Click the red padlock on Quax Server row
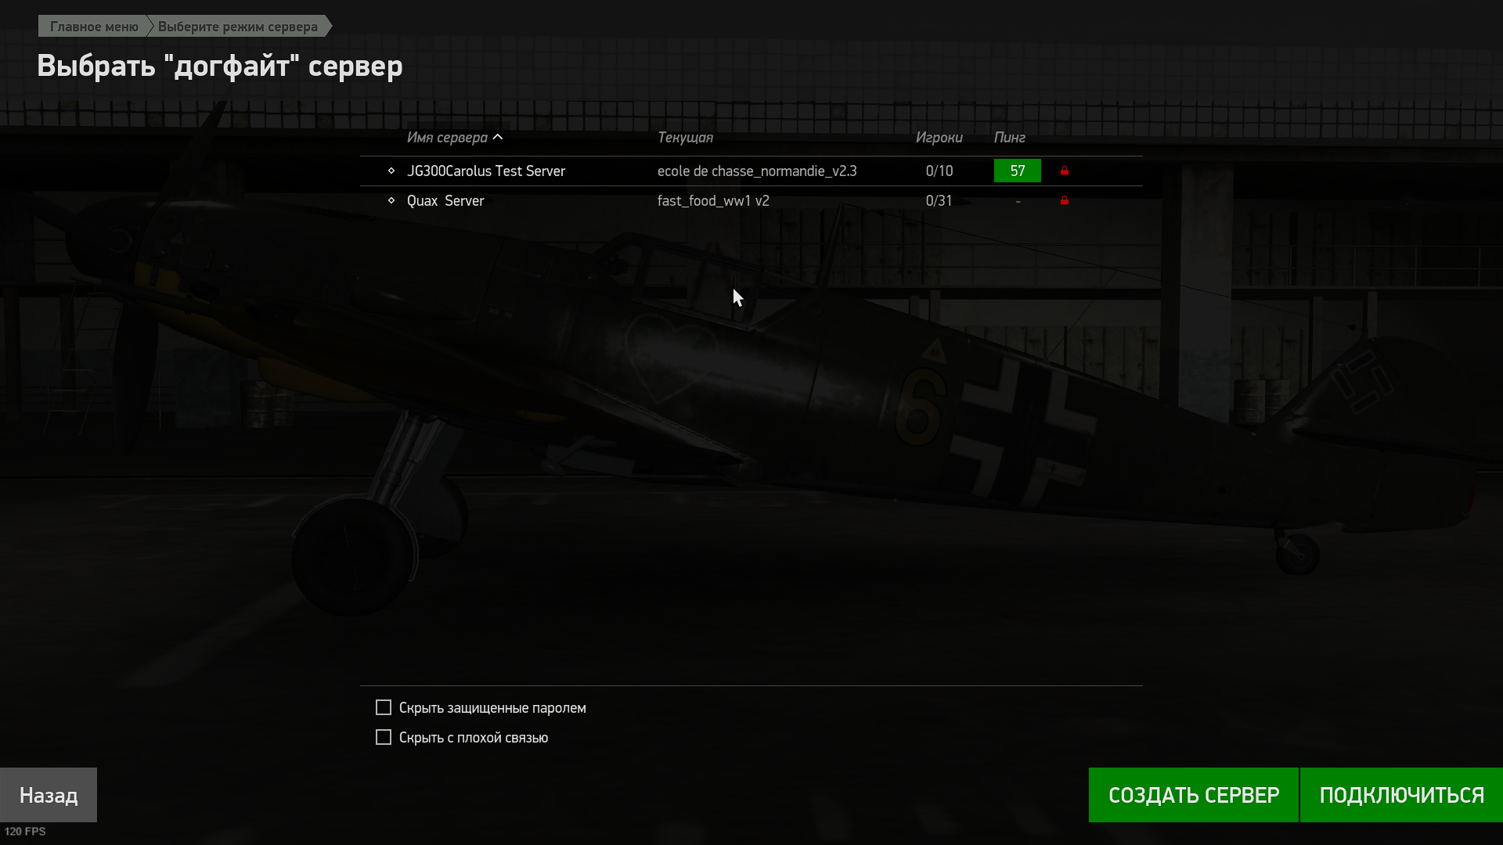This screenshot has width=1503, height=845. click(1065, 200)
